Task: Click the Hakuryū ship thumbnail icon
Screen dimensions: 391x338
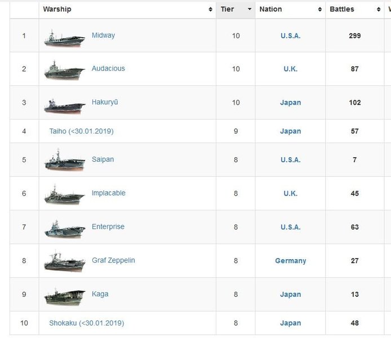Action: coord(64,104)
